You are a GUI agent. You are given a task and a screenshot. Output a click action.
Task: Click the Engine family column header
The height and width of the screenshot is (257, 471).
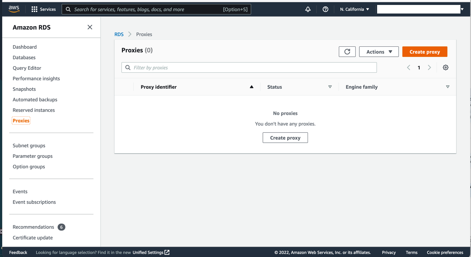[x=362, y=87]
